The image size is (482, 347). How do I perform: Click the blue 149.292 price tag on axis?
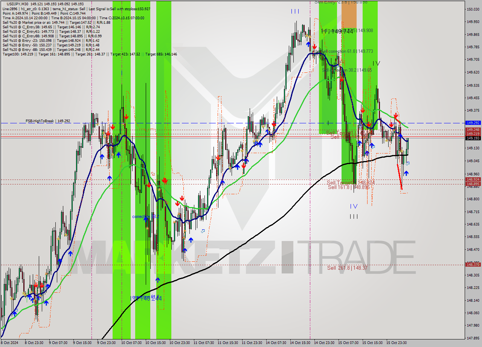(473, 123)
